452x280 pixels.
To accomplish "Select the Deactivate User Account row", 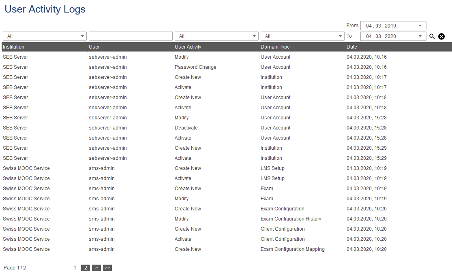I will click(x=186, y=128).
